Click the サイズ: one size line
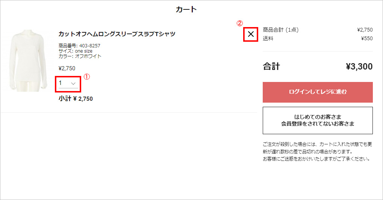The image size is (383, 200). [76, 51]
